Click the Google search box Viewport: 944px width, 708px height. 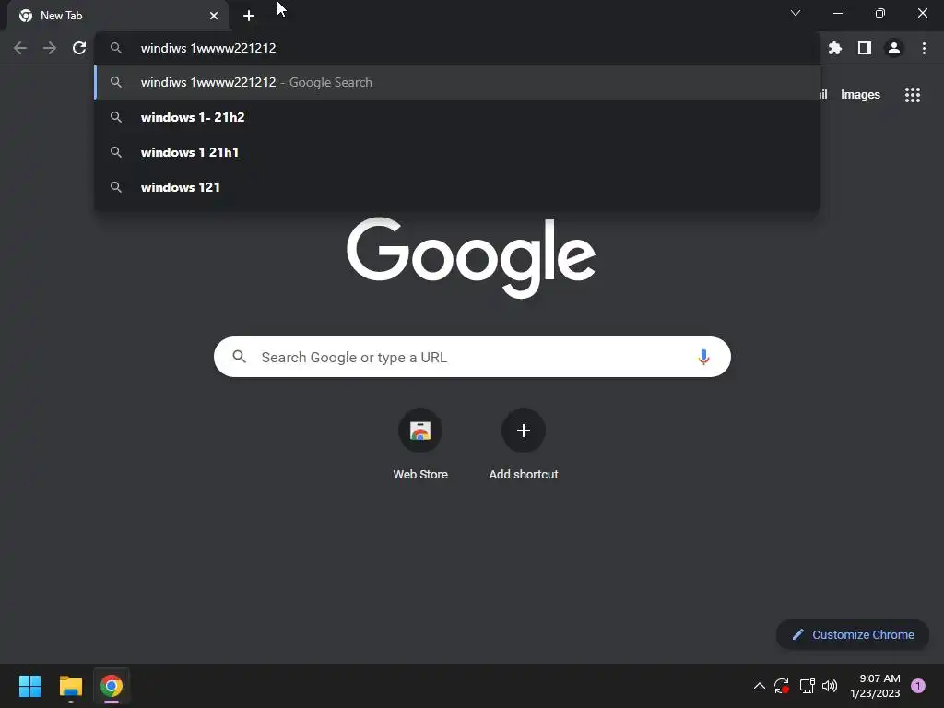[472, 357]
